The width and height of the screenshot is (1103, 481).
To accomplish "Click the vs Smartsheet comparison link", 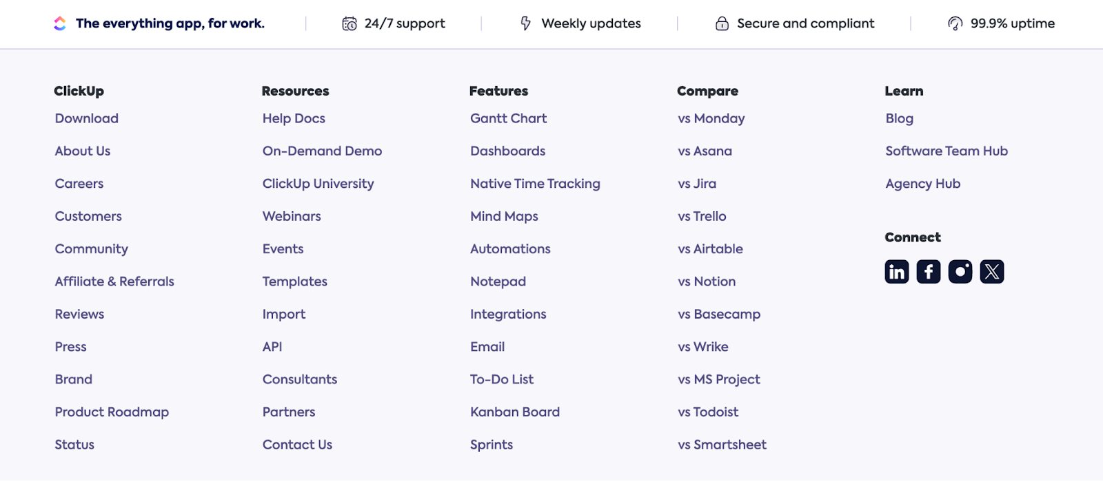I will (722, 445).
